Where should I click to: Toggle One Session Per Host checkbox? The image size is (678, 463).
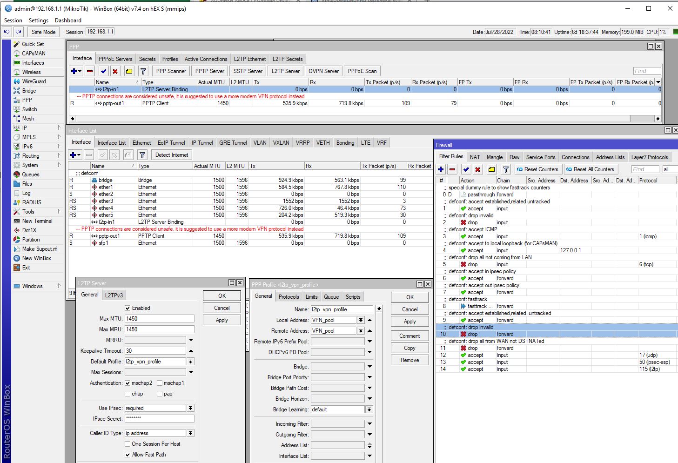(x=128, y=444)
